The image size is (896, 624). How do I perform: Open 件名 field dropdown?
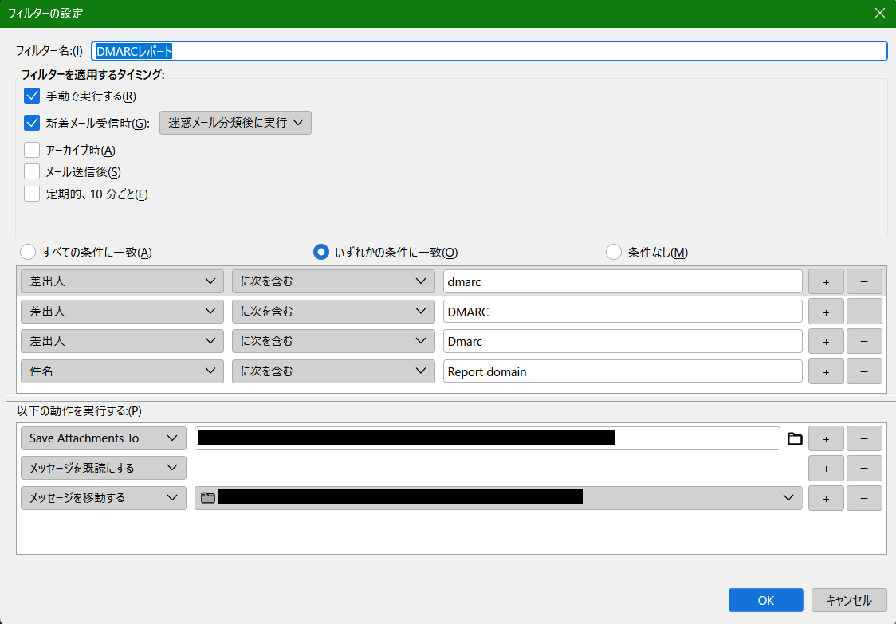coord(122,371)
